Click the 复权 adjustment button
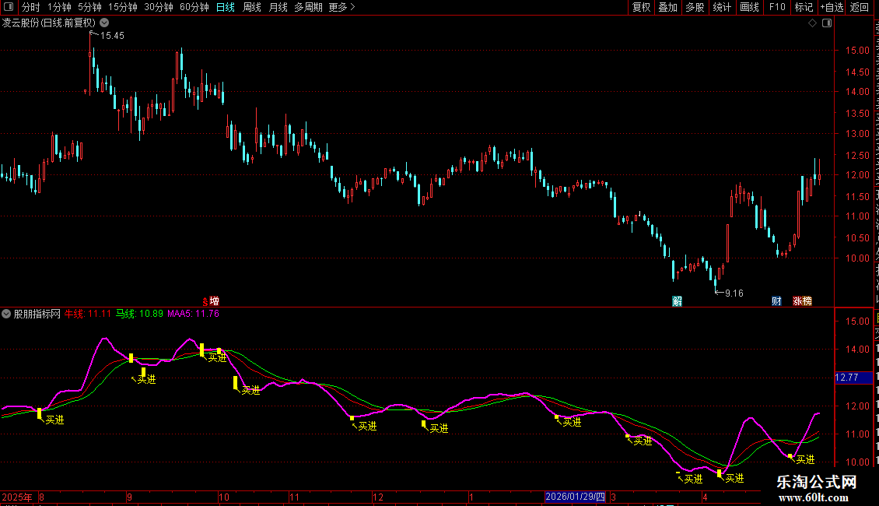 coord(641,7)
